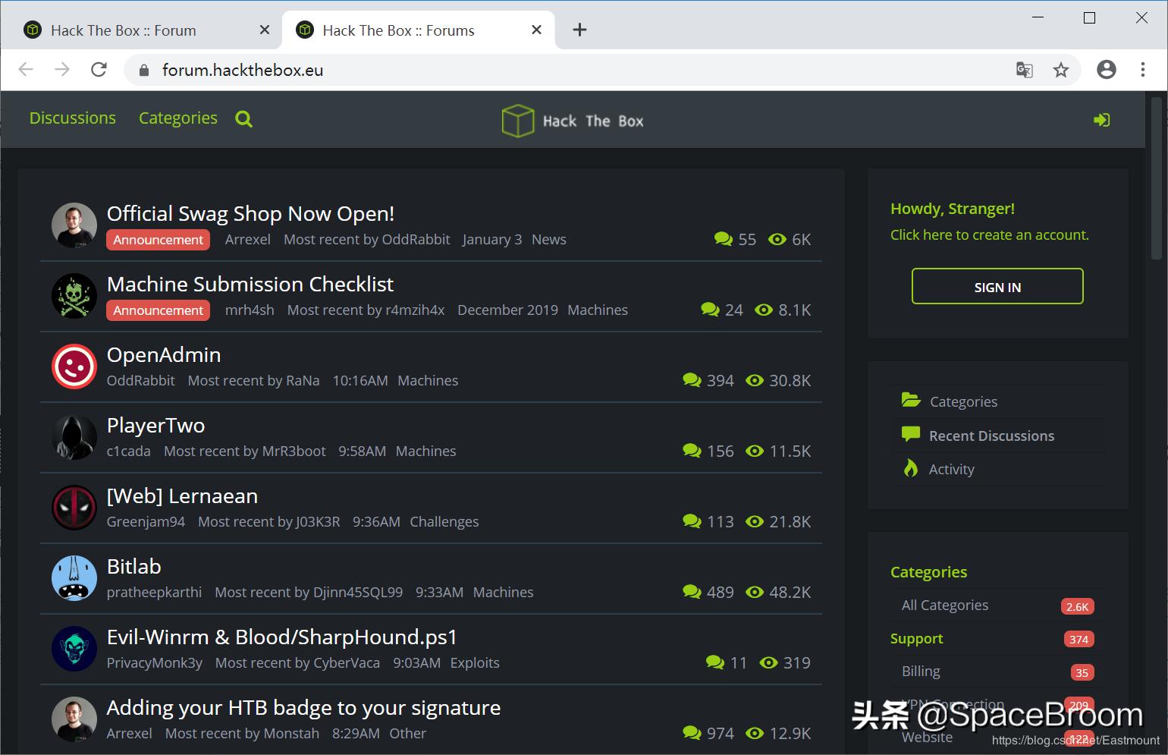Toggle the bookmark star in the address bar

[1061, 69]
